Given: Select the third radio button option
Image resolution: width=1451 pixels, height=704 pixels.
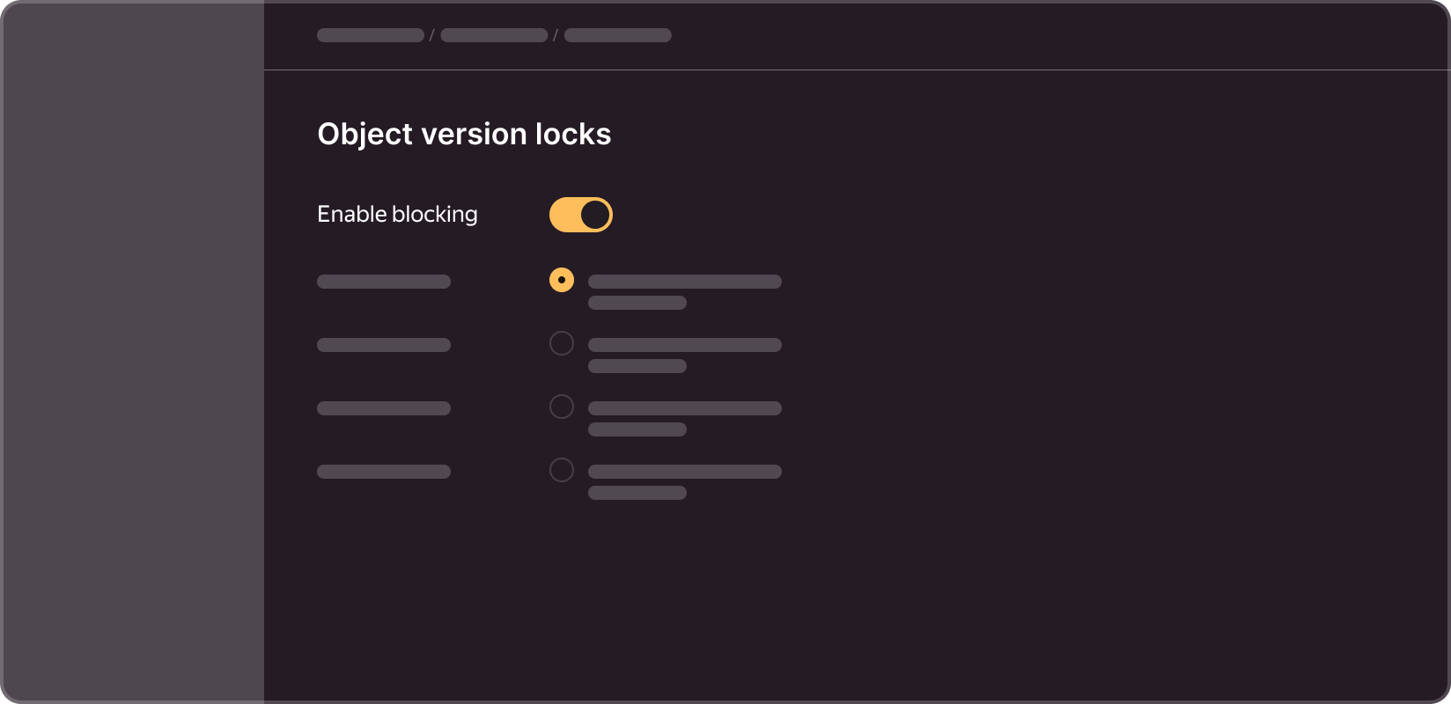Looking at the screenshot, I should [562, 407].
